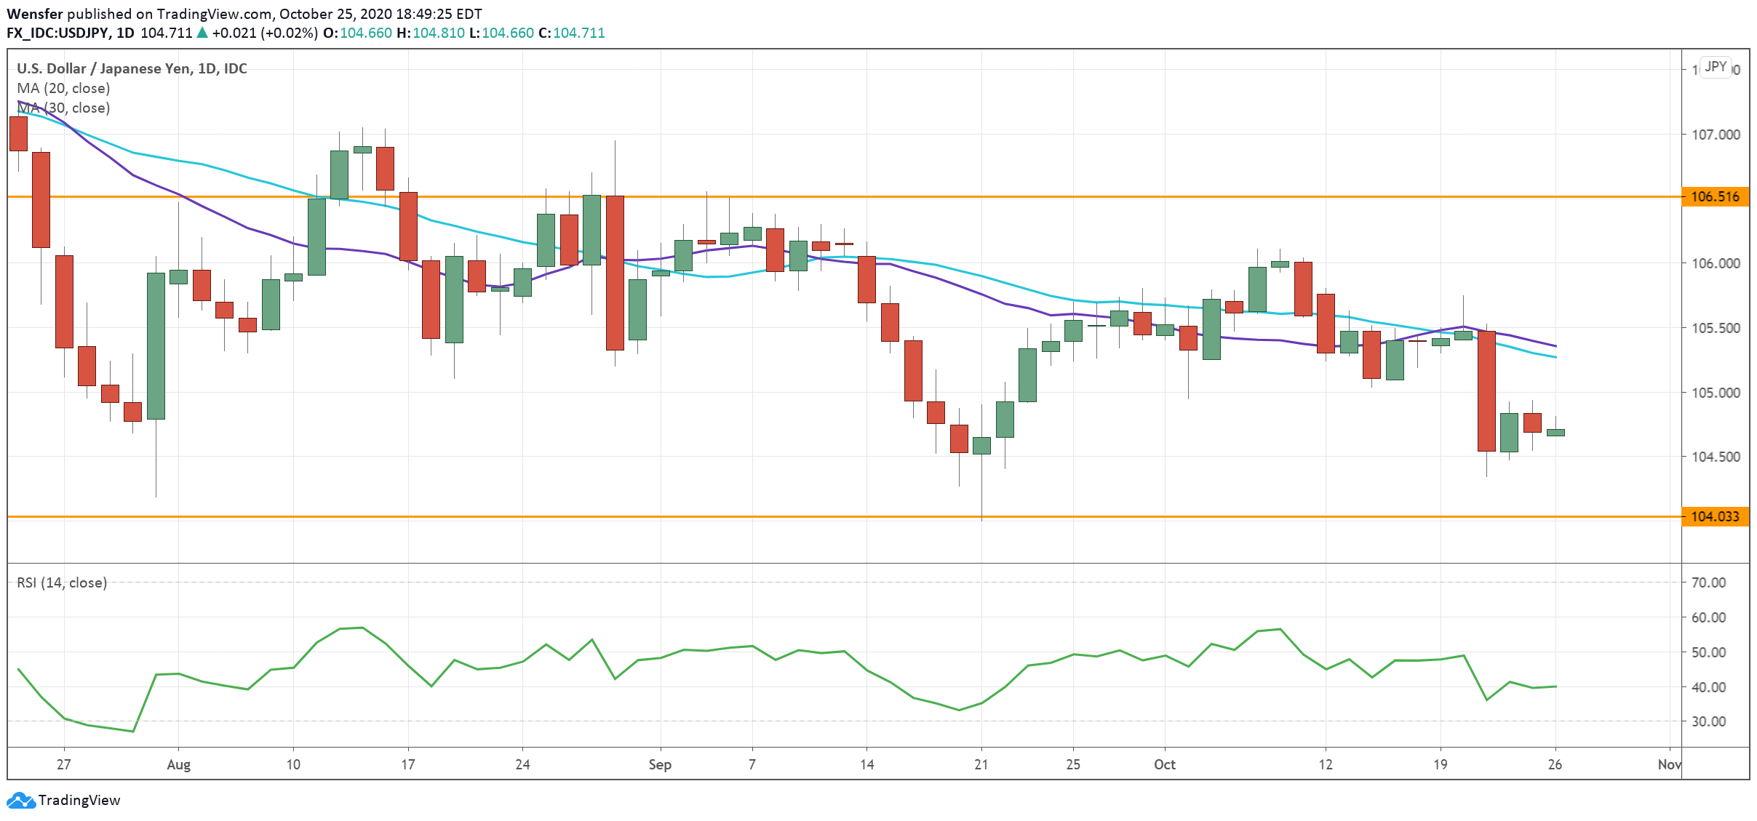Select the MA (20, close) indicator label
This screenshot has height=821, width=1757.
pos(63,88)
